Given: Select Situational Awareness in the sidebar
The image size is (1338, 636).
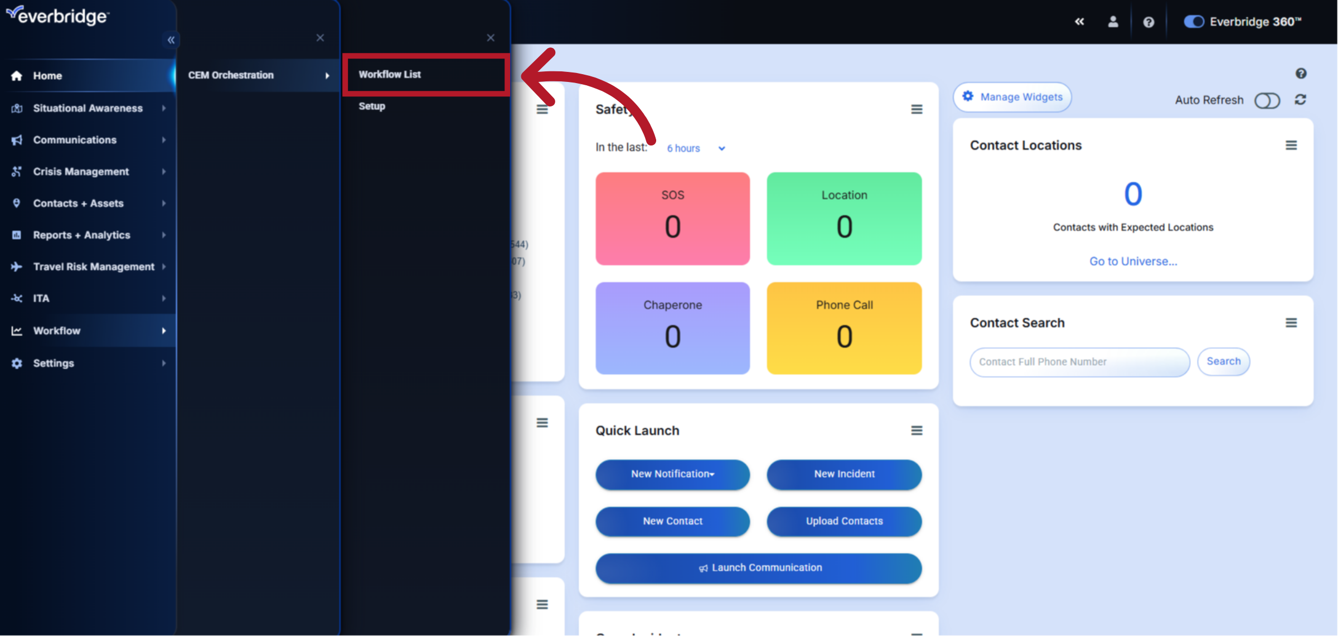Looking at the screenshot, I should (88, 108).
